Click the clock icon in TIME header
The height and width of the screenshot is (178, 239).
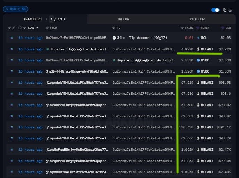20,28
